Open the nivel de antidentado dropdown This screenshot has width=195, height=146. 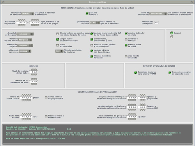click(x=158, y=14)
